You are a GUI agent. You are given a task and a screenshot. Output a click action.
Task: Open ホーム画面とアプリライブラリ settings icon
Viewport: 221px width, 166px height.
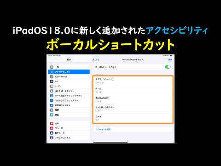pos(52,95)
